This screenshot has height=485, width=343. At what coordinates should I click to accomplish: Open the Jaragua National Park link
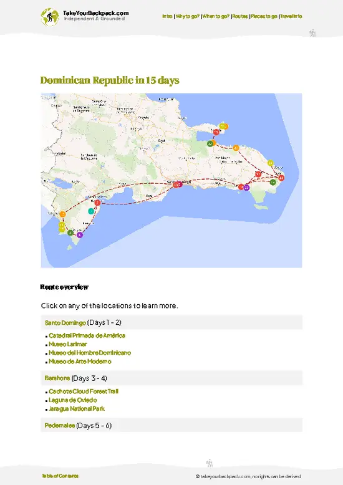tap(77, 409)
